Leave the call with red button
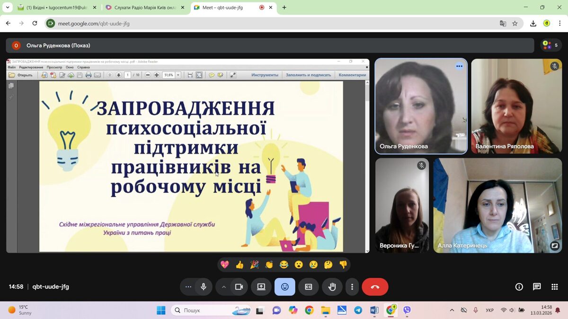 375,287
